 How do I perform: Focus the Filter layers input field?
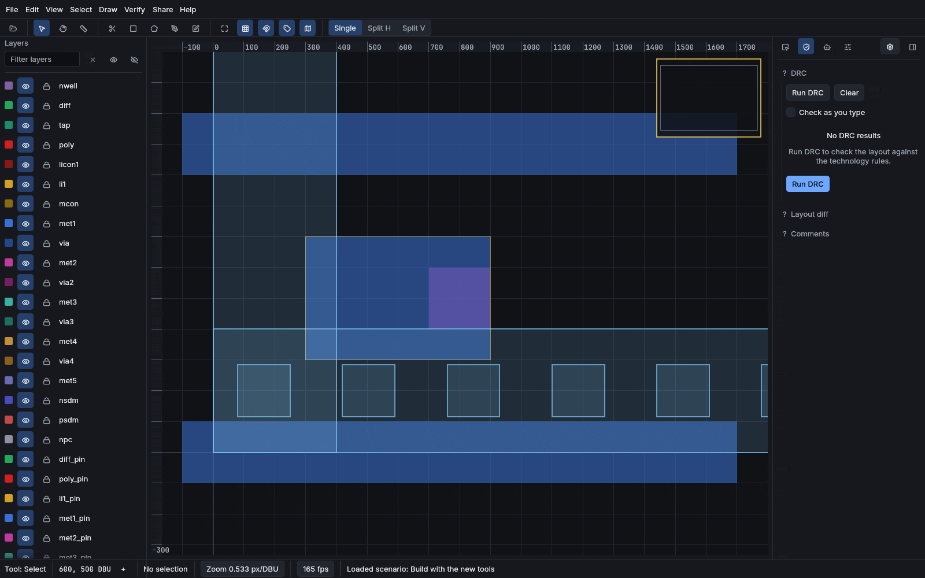tap(42, 60)
